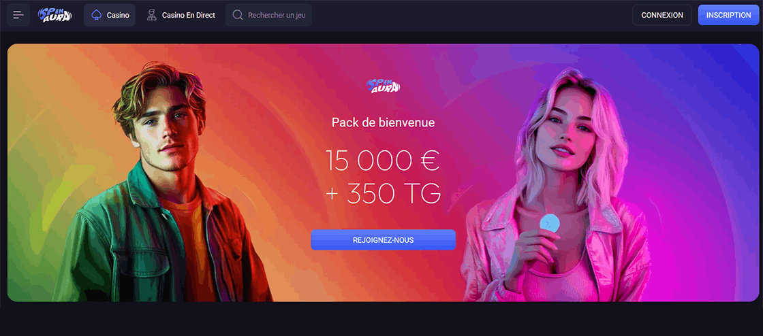Image resolution: width=763 pixels, height=336 pixels.
Task: Click the + 350 TG text
Action: (x=384, y=194)
